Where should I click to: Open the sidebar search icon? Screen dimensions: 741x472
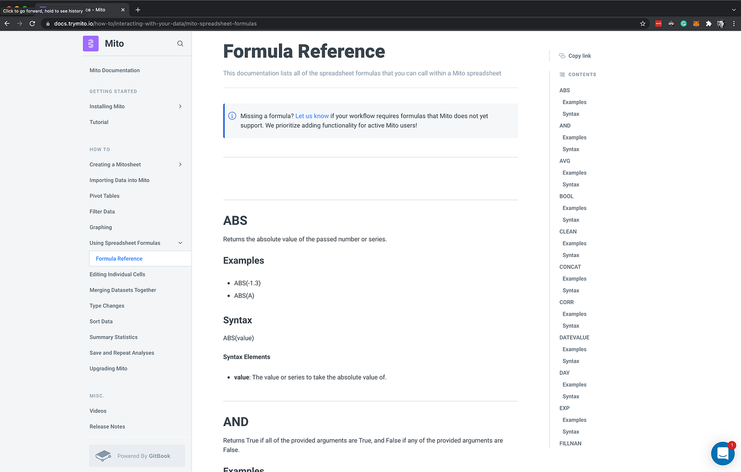(x=180, y=44)
